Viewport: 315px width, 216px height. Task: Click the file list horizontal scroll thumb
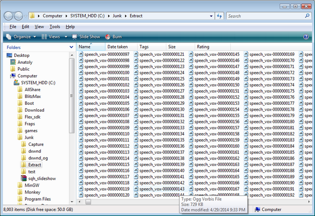click(88, 202)
